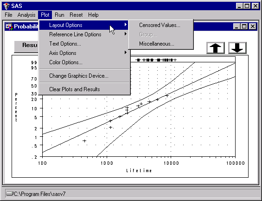This screenshot has width=262, height=201.
Task: Open the Reset menu
Action: pyautogui.click(x=76, y=15)
